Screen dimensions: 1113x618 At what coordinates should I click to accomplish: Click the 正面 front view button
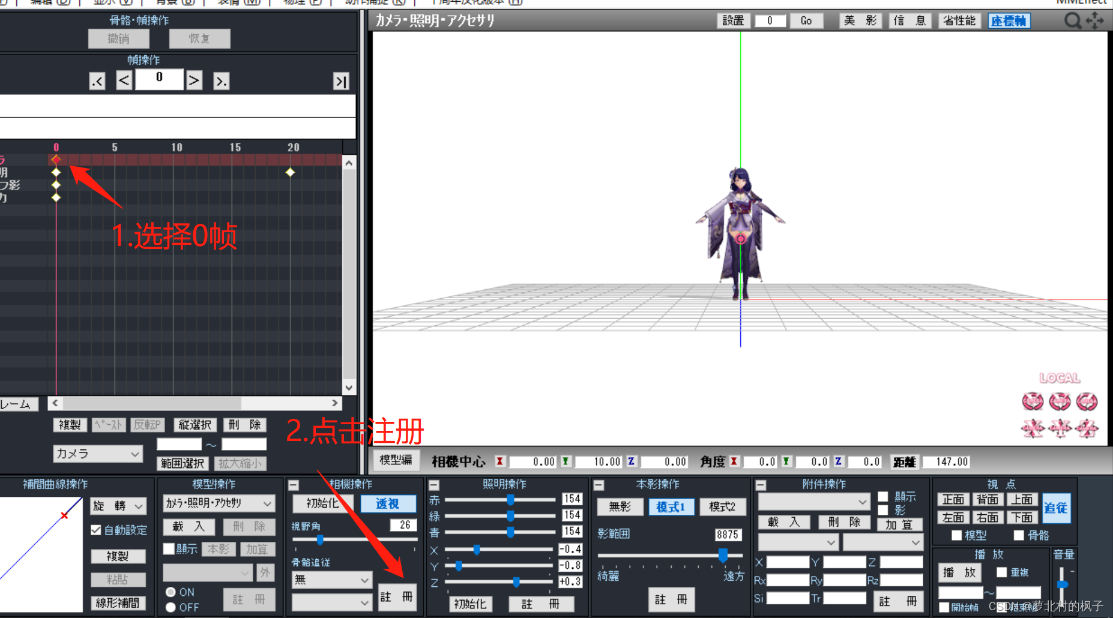tap(953, 499)
